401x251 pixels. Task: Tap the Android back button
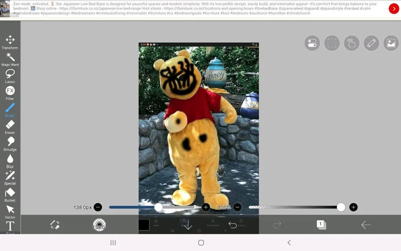(x=289, y=243)
